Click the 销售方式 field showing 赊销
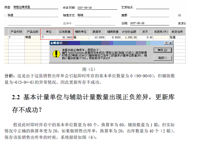 click(x=94, y=16)
